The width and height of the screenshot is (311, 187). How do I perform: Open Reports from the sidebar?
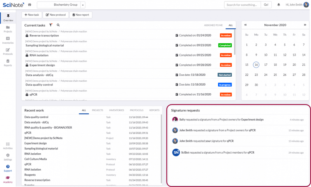pos(8,63)
